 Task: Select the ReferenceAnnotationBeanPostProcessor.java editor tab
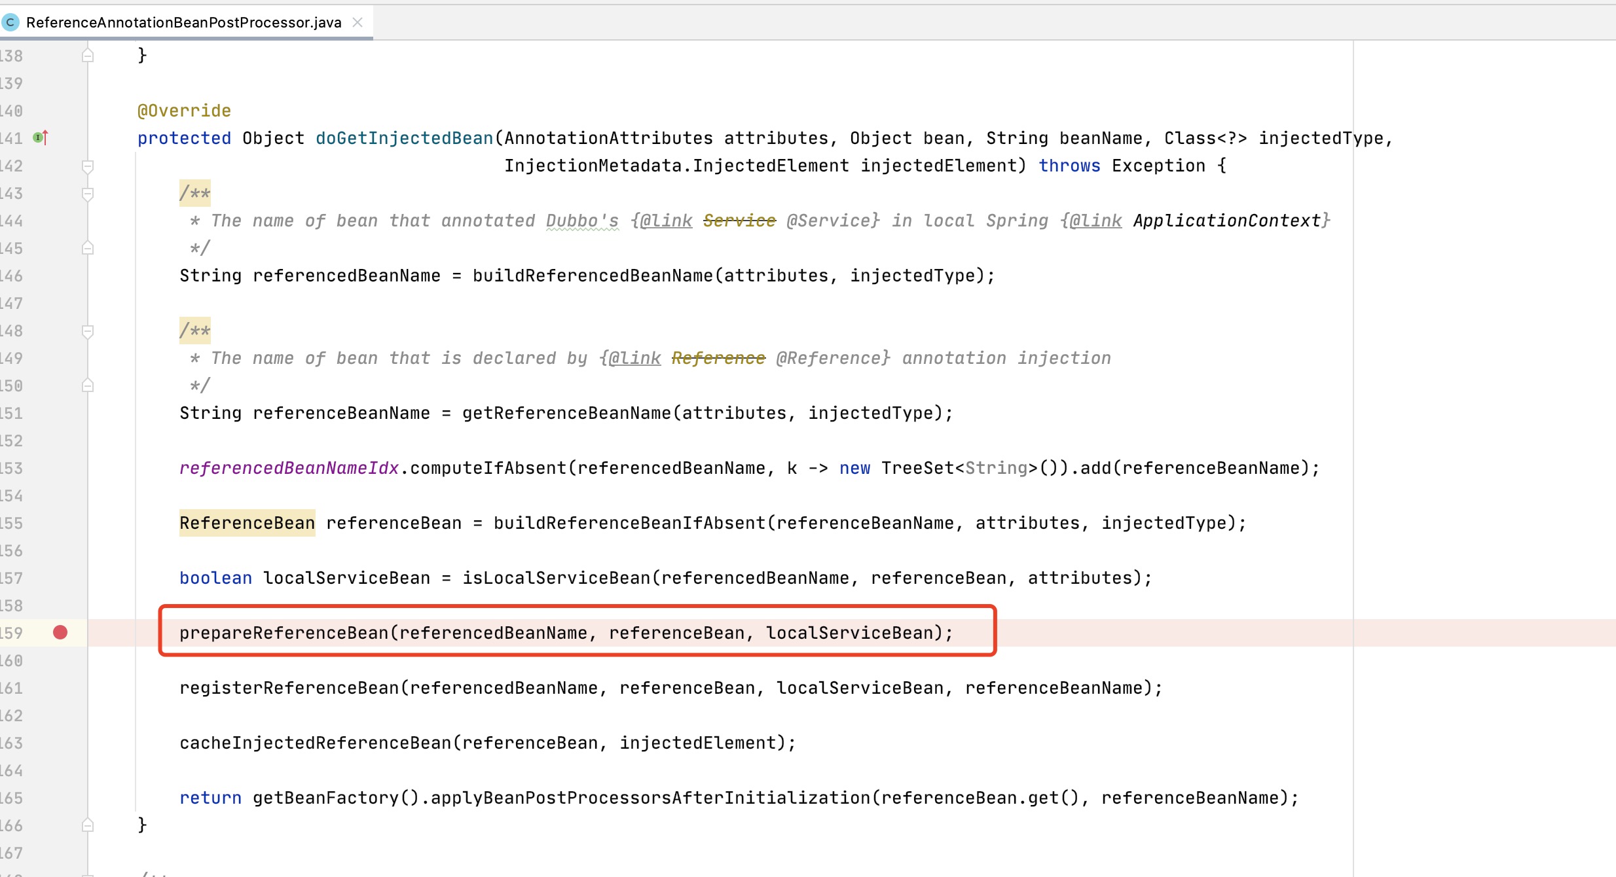coord(183,23)
